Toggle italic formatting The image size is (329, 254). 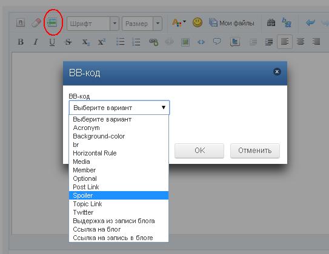[x=36, y=42]
